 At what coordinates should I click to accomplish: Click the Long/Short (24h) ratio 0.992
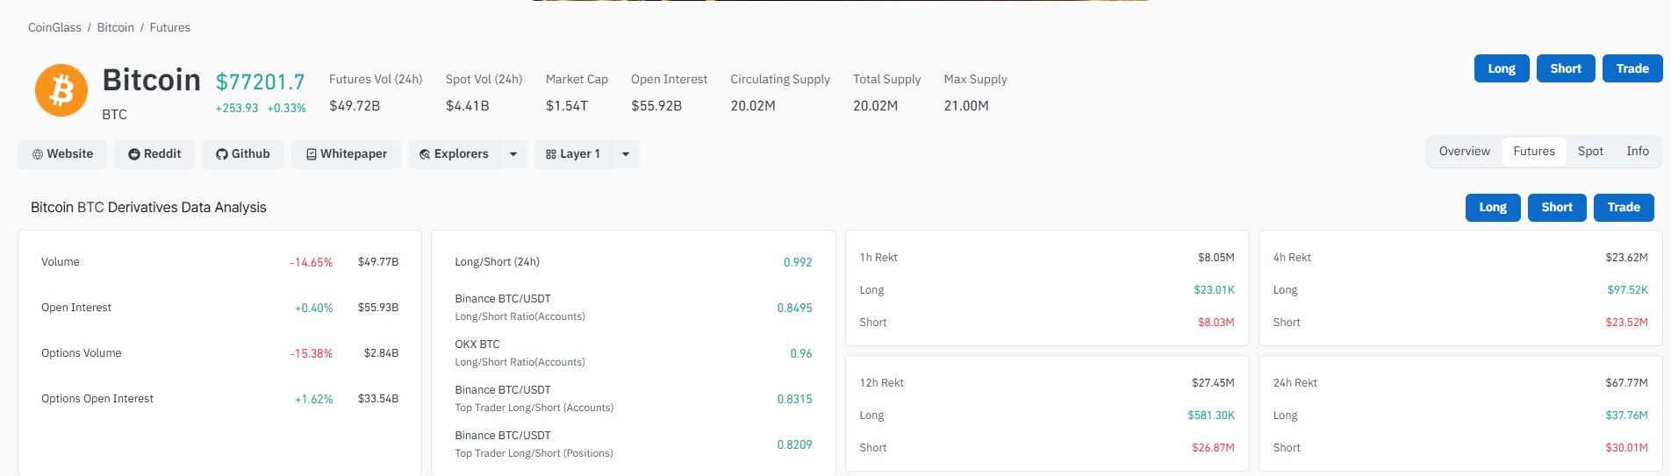(x=798, y=263)
